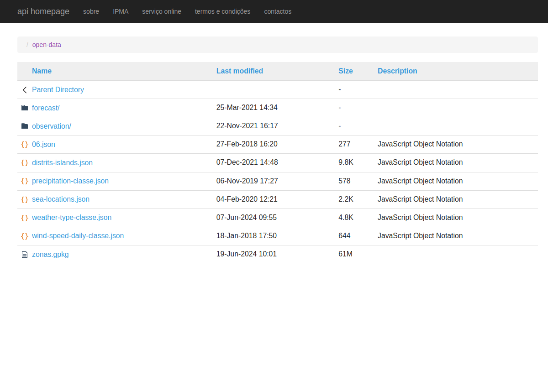The width and height of the screenshot is (548, 365).
Task: Open the sobre menu item
Action: [x=91, y=11]
